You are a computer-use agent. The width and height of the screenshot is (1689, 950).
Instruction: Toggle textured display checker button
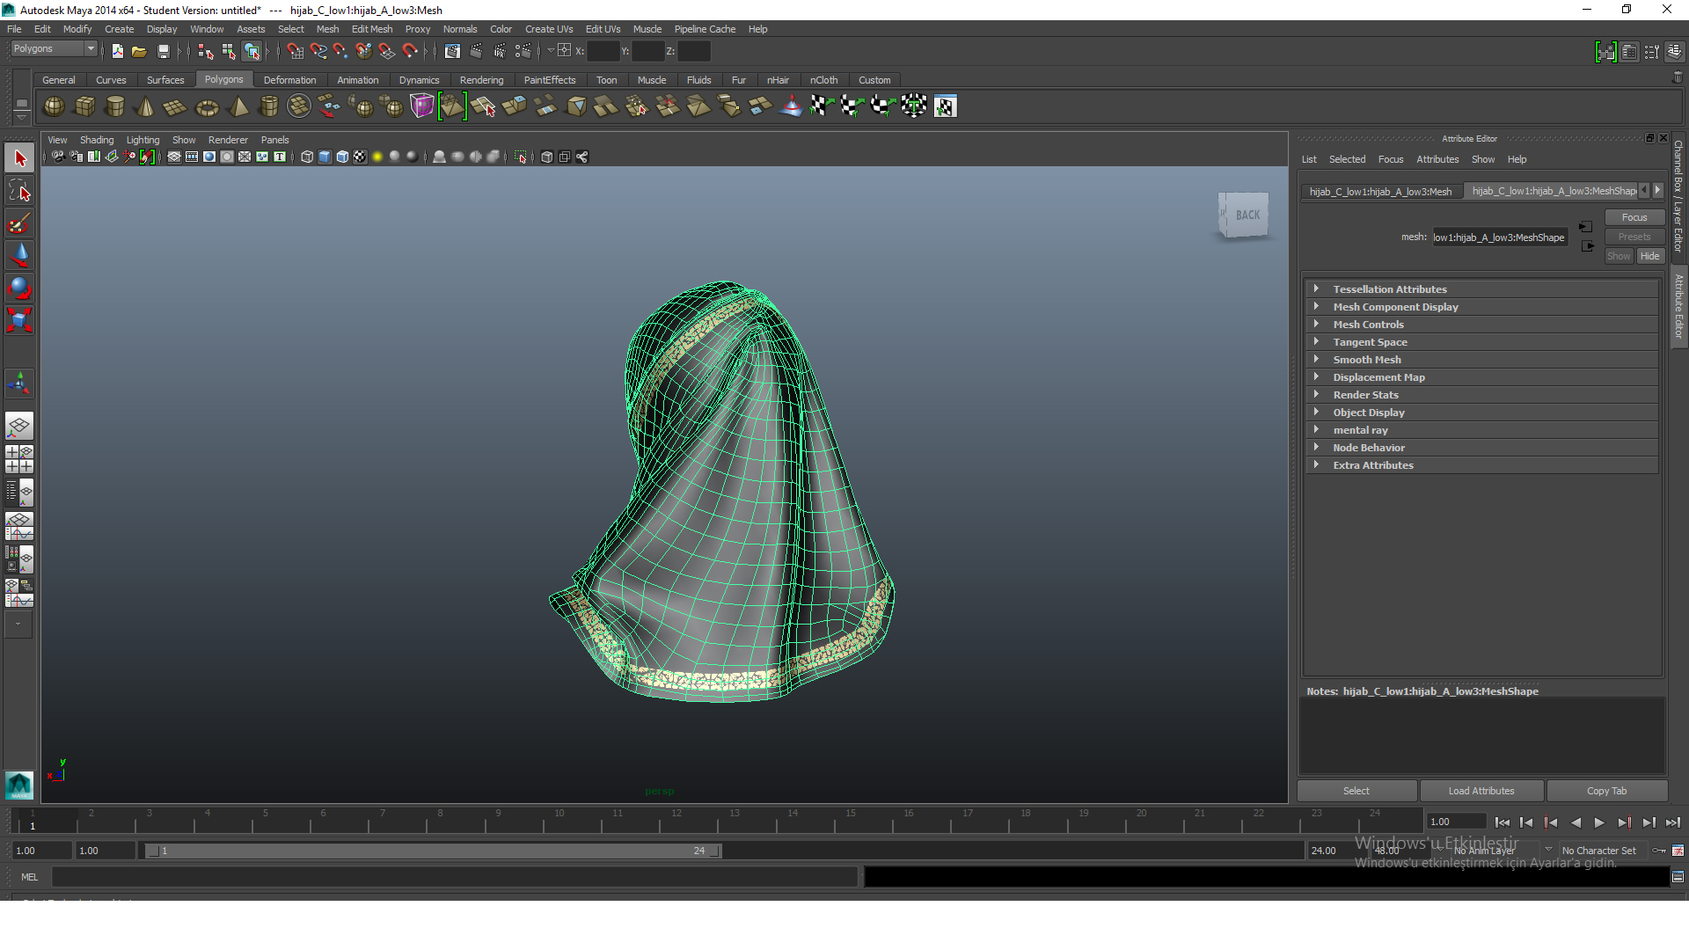[360, 157]
